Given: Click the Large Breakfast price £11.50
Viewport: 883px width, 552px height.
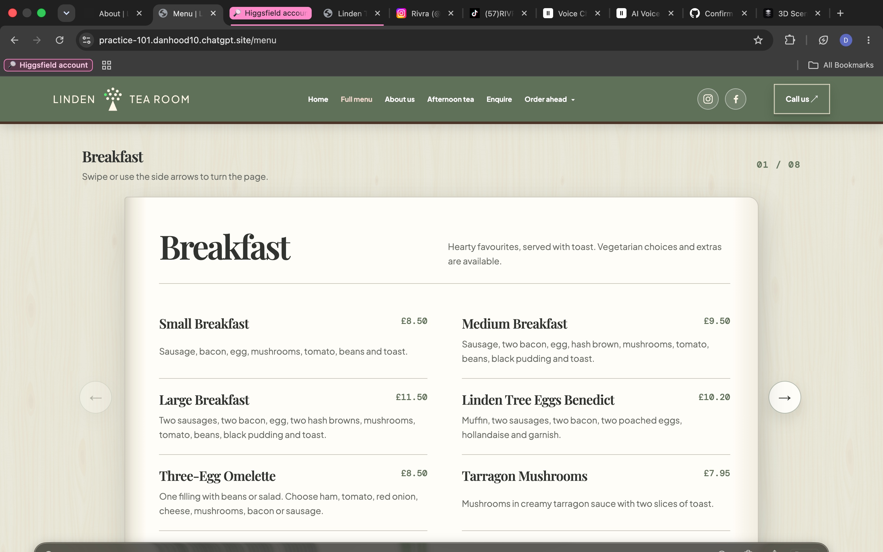Looking at the screenshot, I should [411, 397].
